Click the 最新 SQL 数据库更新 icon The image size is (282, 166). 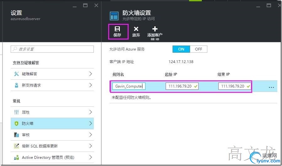coord(16,146)
